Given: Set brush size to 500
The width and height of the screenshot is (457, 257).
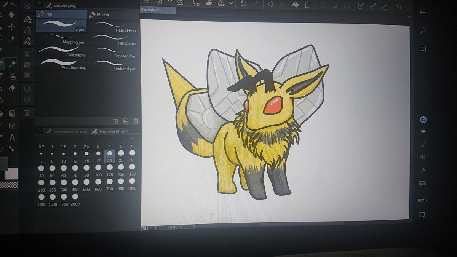Looking at the screenshot, I should click(x=86, y=185).
